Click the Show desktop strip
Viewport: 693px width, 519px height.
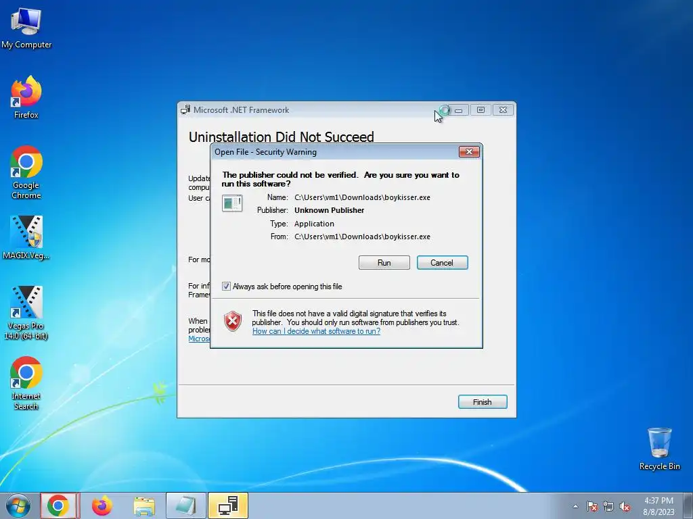pos(688,505)
